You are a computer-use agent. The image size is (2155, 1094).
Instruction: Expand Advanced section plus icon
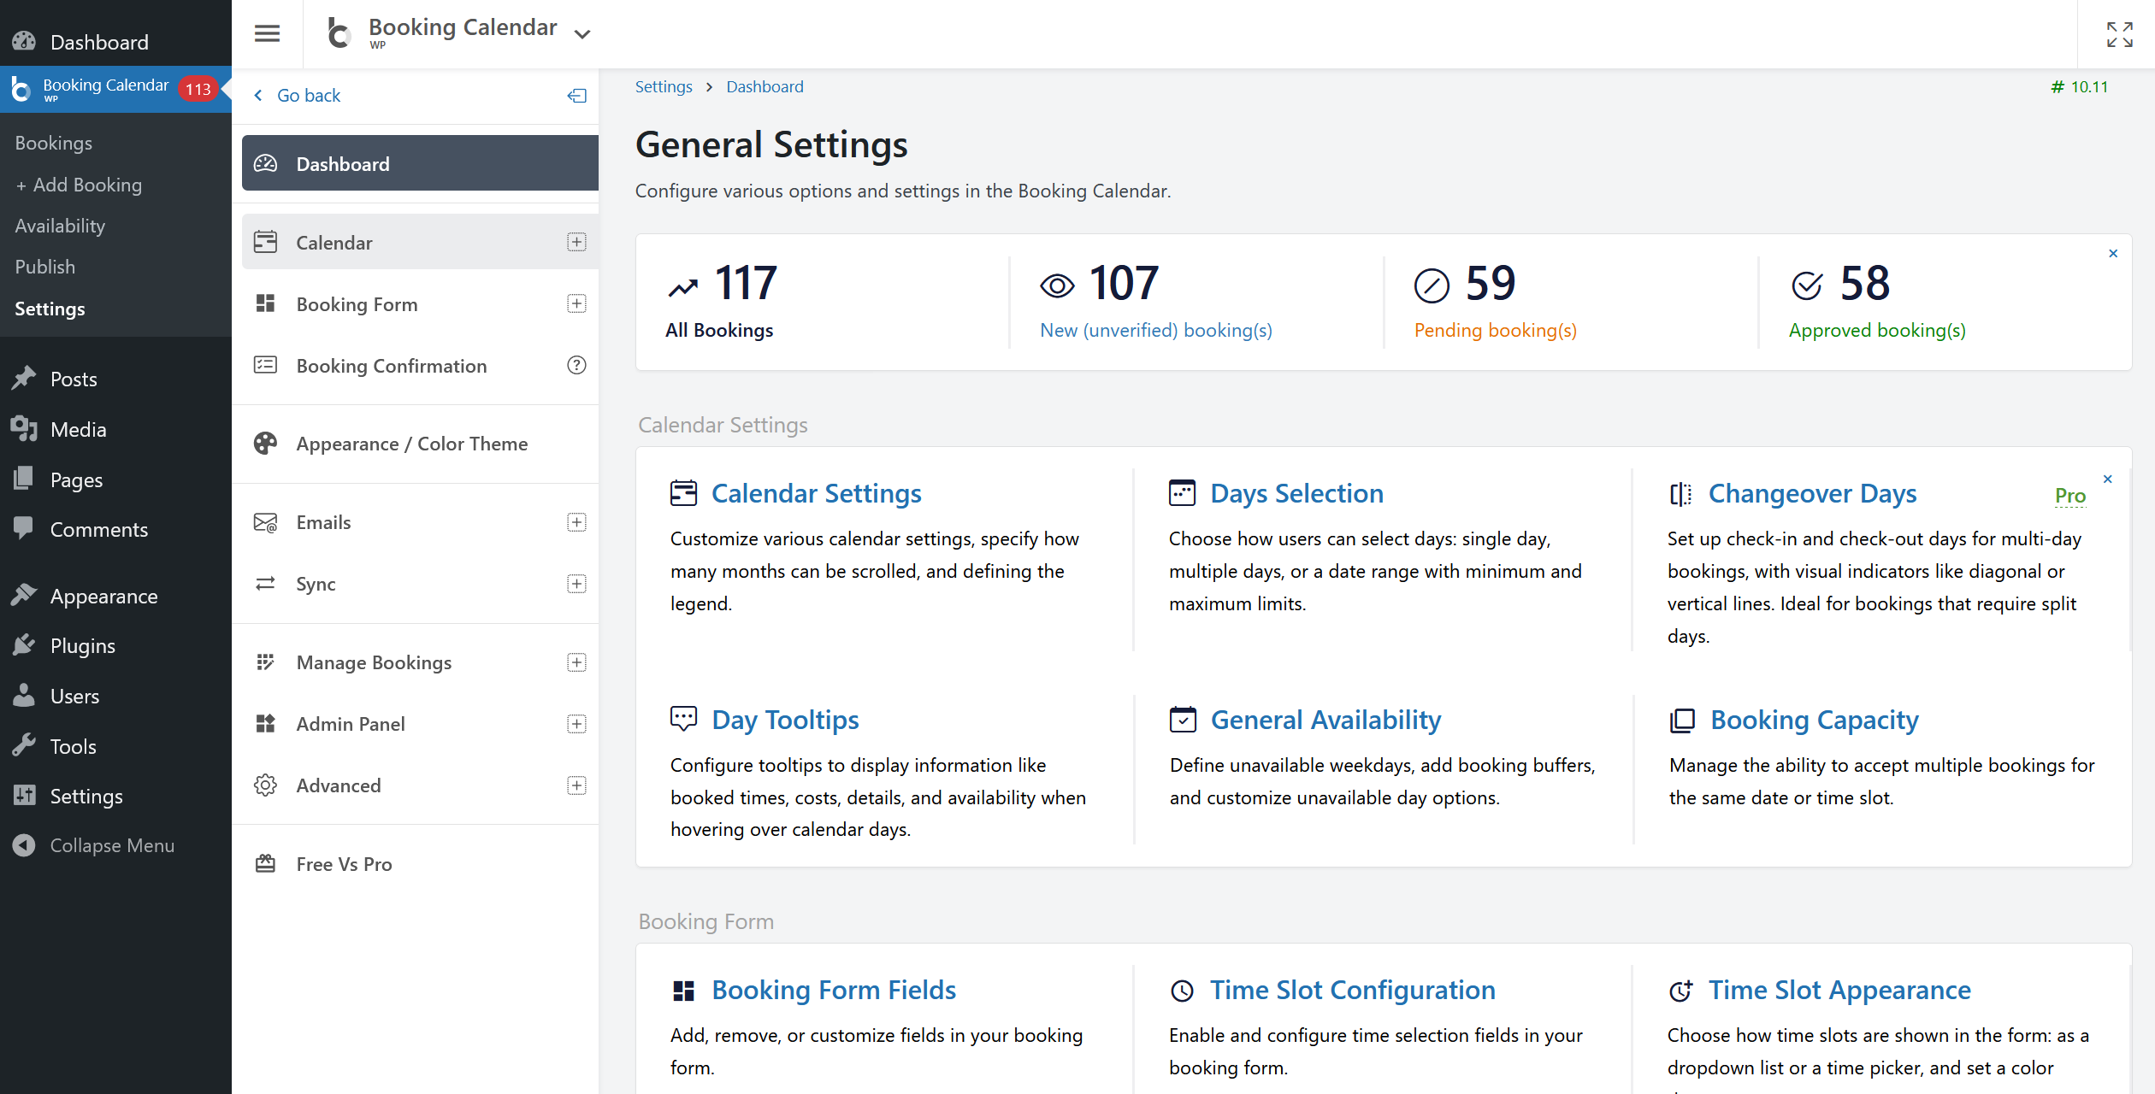[576, 785]
